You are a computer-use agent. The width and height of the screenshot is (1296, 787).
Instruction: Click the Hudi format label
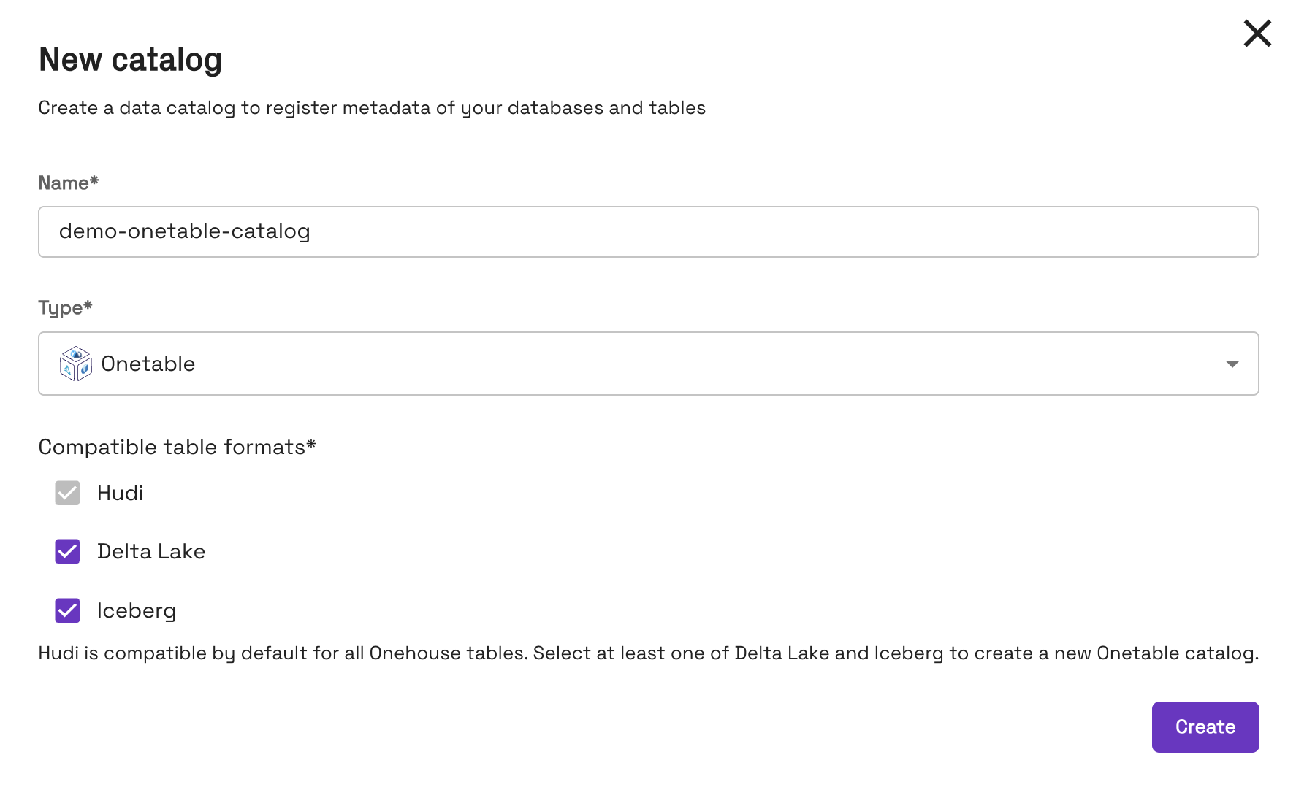point(121,493)
